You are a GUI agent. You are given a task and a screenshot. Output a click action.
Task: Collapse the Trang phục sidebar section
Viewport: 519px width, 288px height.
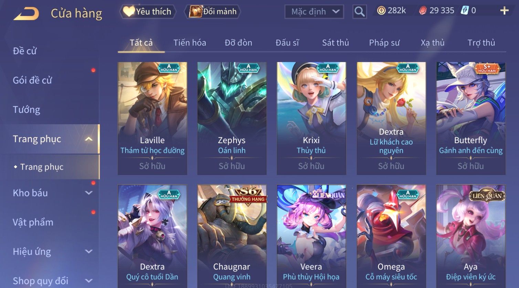(x=88, y=139)
